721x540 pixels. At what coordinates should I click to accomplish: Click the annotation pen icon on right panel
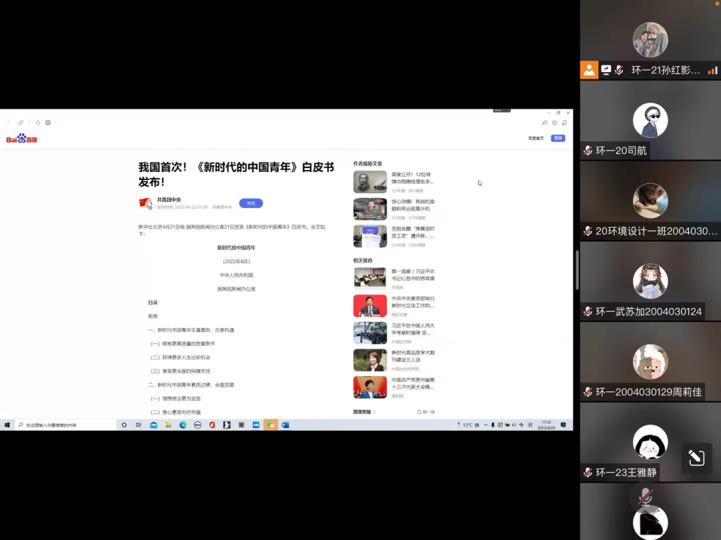coord(696,458)
